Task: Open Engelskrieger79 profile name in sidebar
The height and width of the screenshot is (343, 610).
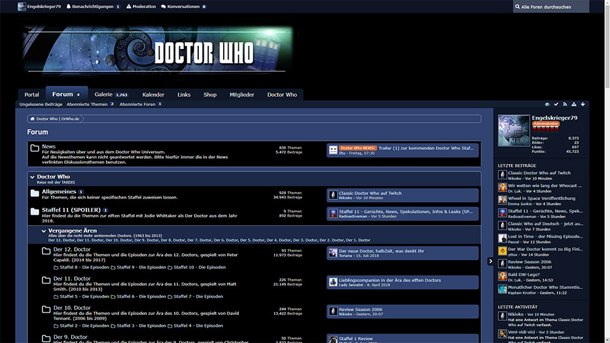Action: click(x=554, y=118)
